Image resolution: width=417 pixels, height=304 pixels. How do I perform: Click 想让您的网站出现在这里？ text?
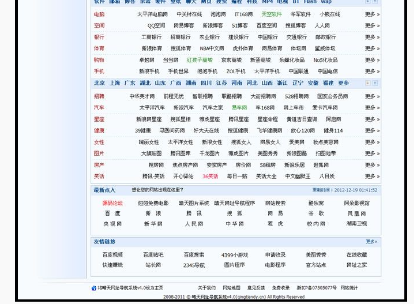(157, 190)
